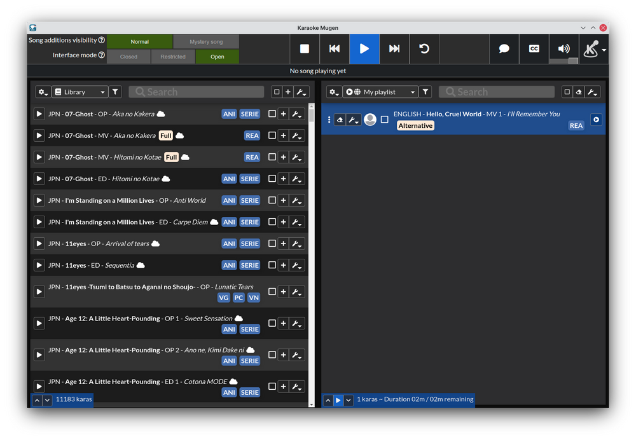This screenshot has height=440, width=636.
Task: Go to previous song
Action: click(335, 49)
